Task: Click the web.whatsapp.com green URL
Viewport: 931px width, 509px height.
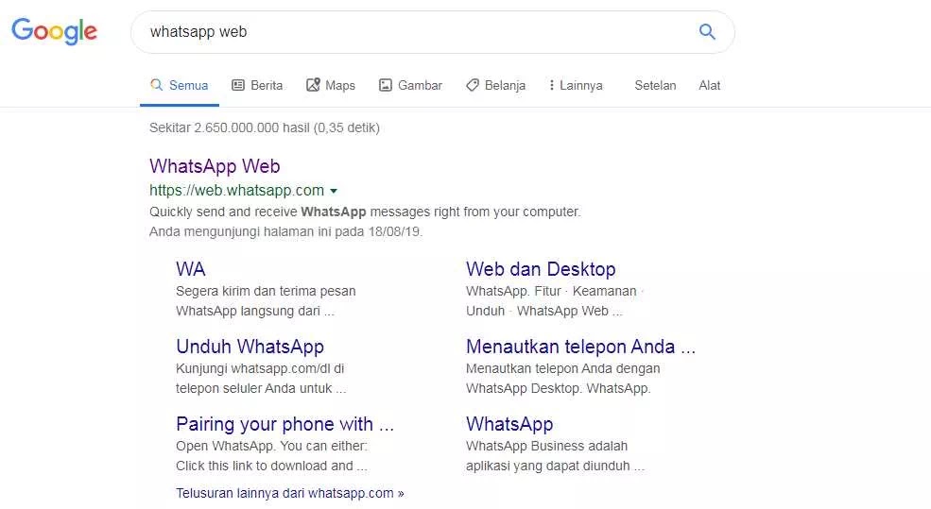Action: point(237,191)
